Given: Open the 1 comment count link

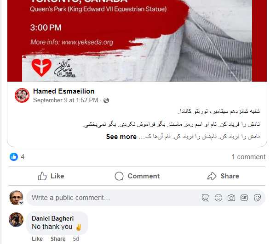Looking at the screenshot, I should (x=248, y=157).
